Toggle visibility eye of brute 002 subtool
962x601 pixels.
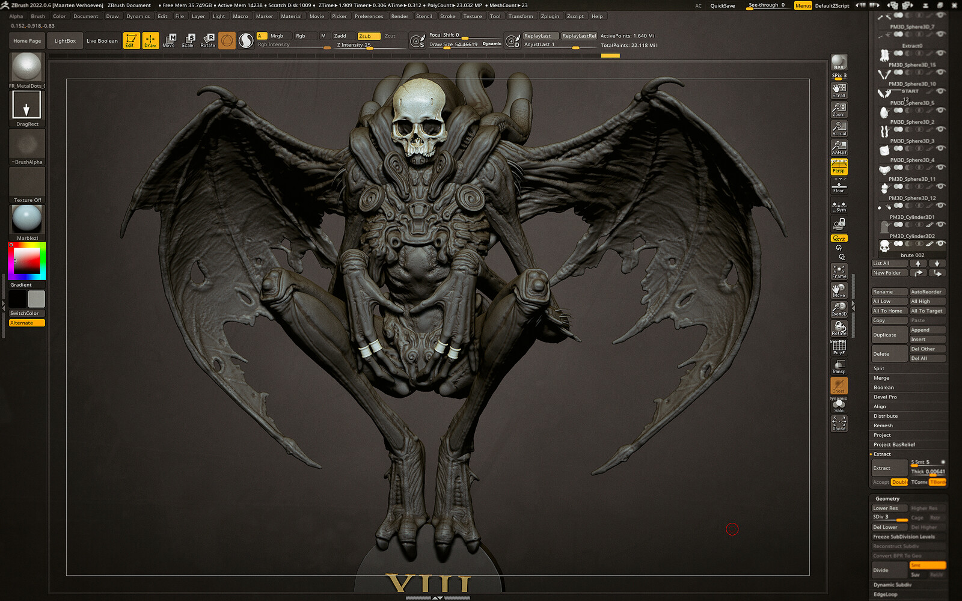point(941,243)
